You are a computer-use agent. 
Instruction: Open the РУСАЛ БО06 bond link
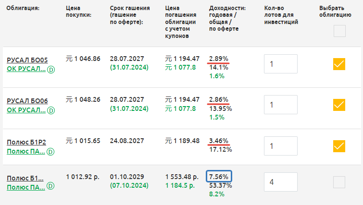pyautogui.click(x=27, y=101)
